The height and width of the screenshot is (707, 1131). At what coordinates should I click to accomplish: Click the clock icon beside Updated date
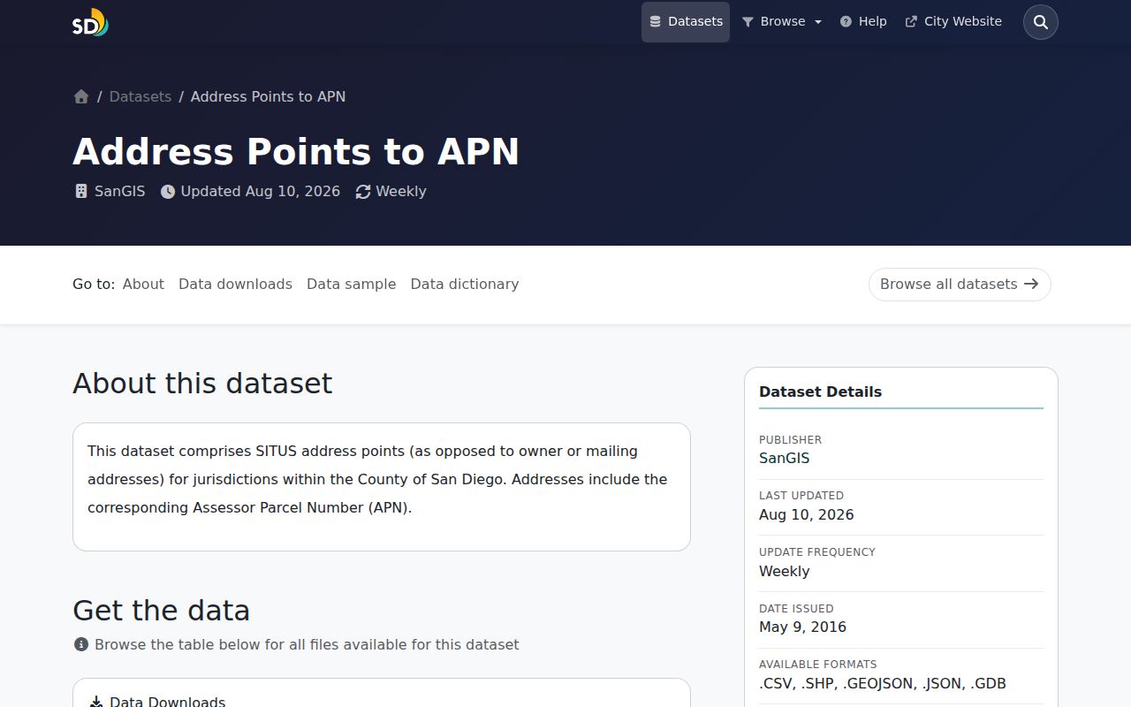pos(168,192)
